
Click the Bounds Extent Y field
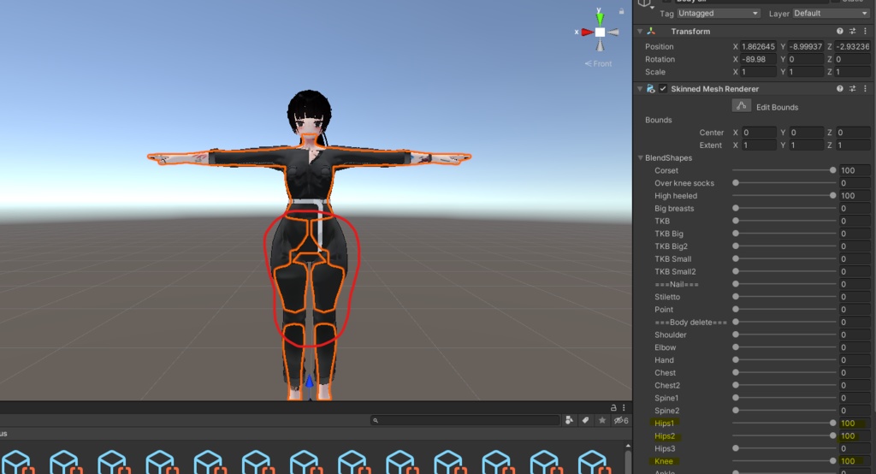pyautogui.click(x=806, y=145)
